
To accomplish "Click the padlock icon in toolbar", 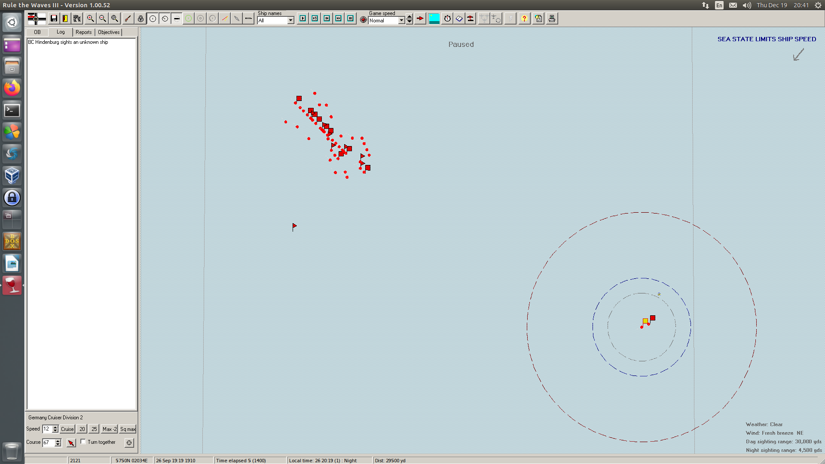I will point(141,18).
